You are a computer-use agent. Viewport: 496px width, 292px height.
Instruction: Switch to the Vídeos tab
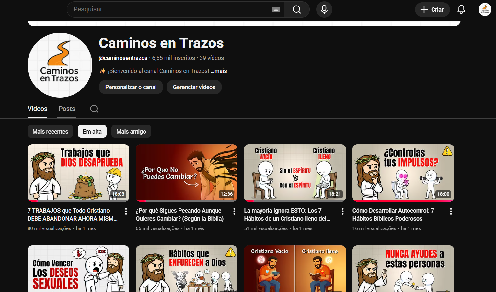click(37, 109)
